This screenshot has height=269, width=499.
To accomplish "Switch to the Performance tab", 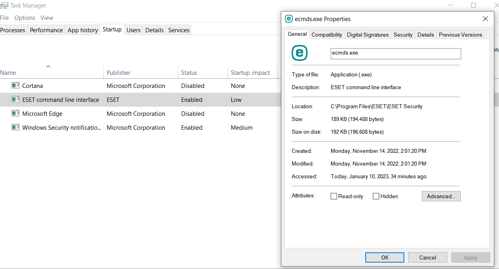I will pos(46,30).
